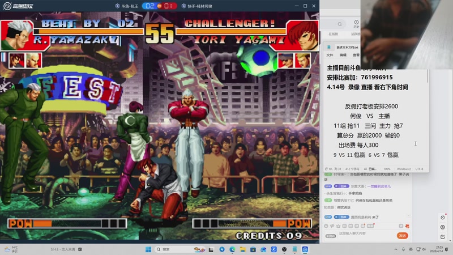Viewport: 453px width, 255px height.
Task: Open the 文件 menu in Notepad
Action: coord(330,55)
